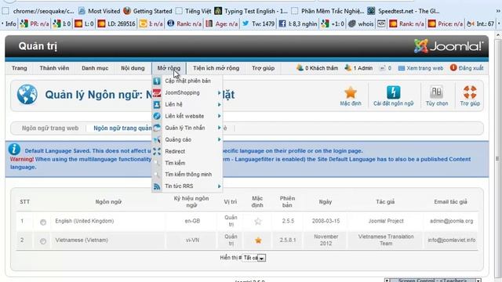Click the Joomla! Project author cell
The width and height of the screenshot is (502, 282).
[x=386, y=221]
